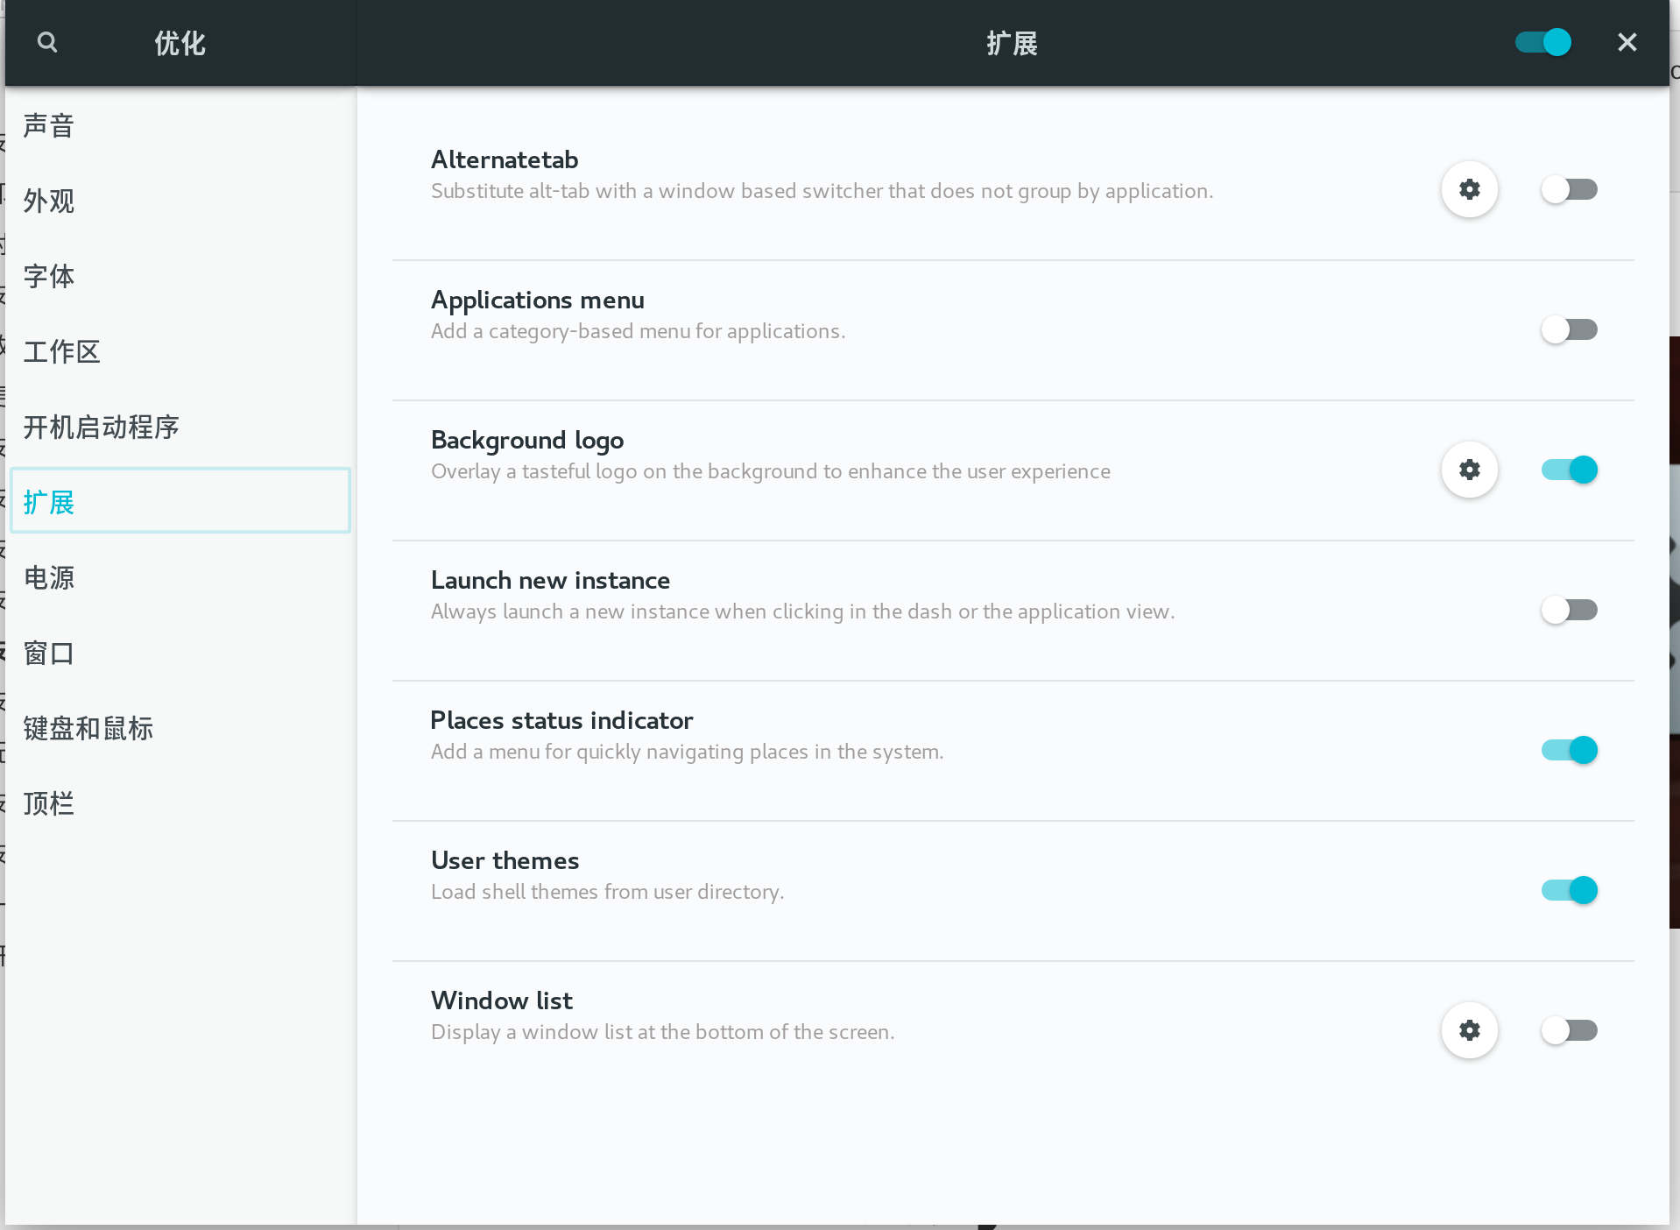Open Background logo settings gear
Image resolution: width=1680 pixels, height=1230 pixels.
pyautogui.click(x=1469, y=470)
